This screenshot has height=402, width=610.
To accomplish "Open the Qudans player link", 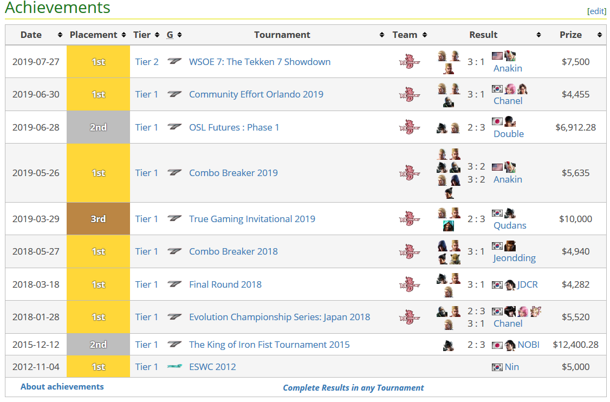I will click(x=510, y=225).
